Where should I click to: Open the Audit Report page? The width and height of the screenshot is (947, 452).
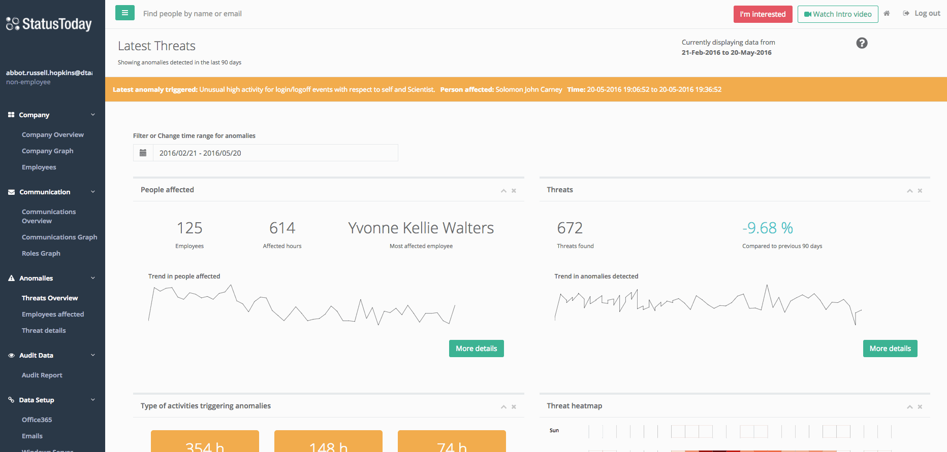42,375
